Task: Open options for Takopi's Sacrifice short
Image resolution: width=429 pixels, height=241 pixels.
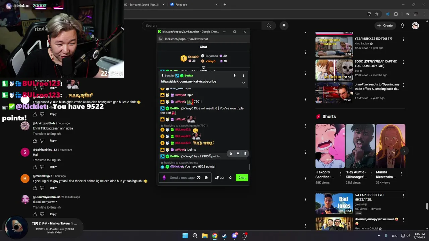Action: [x=341, y=174]
